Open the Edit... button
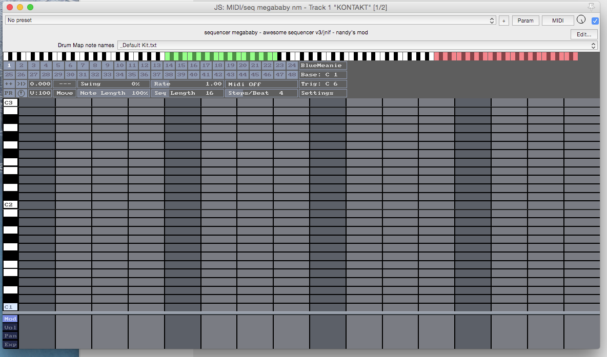607x357 pixels. point(584,34)
